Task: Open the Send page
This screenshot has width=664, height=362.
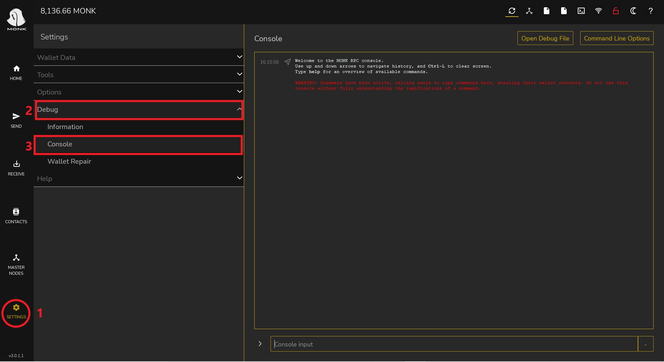Action: [x=16, y=120]
